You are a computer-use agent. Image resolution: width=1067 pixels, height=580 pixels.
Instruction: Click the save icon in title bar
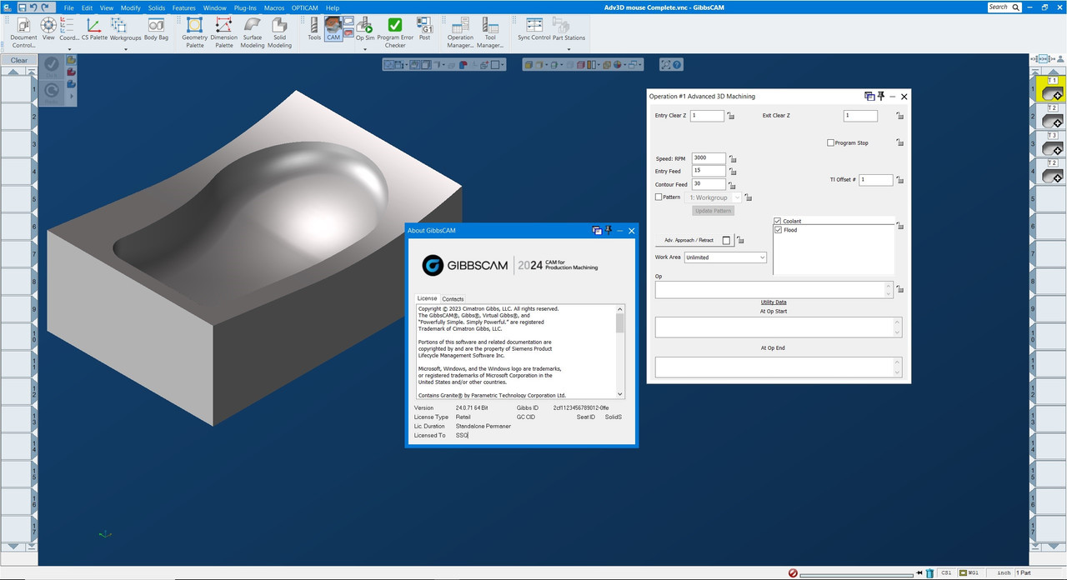click(23, 7)
